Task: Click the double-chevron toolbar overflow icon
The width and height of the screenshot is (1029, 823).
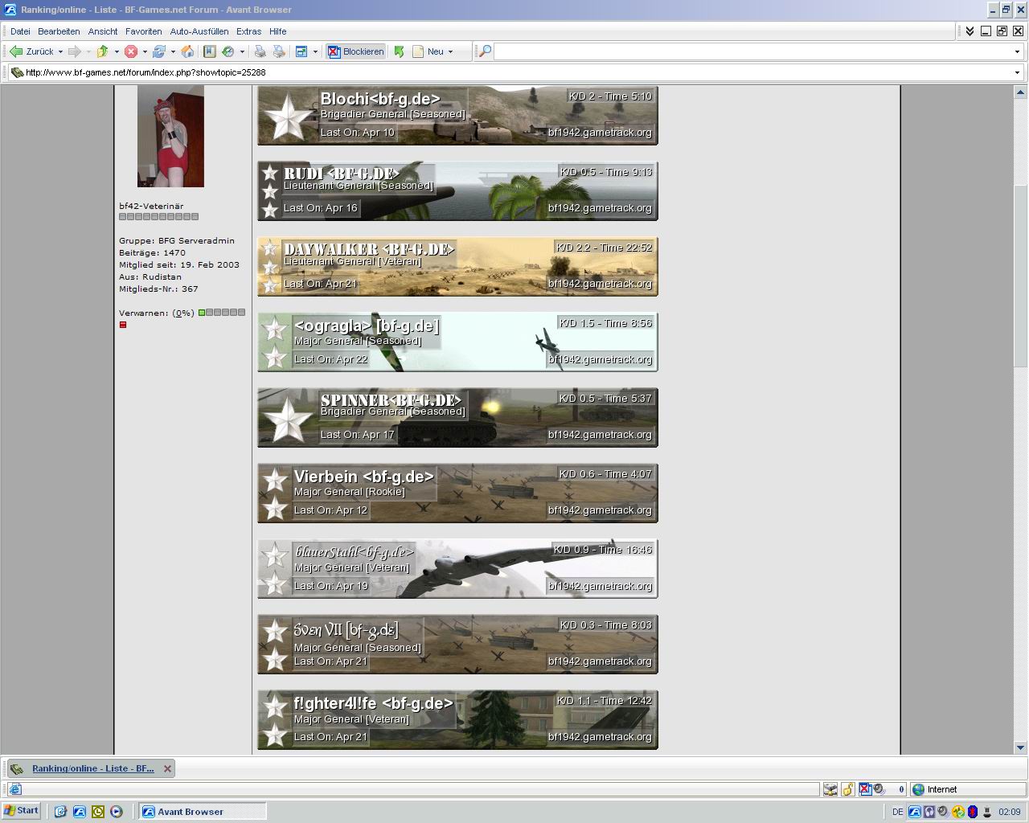Action: pyautogui.click(x=970, y=31)
